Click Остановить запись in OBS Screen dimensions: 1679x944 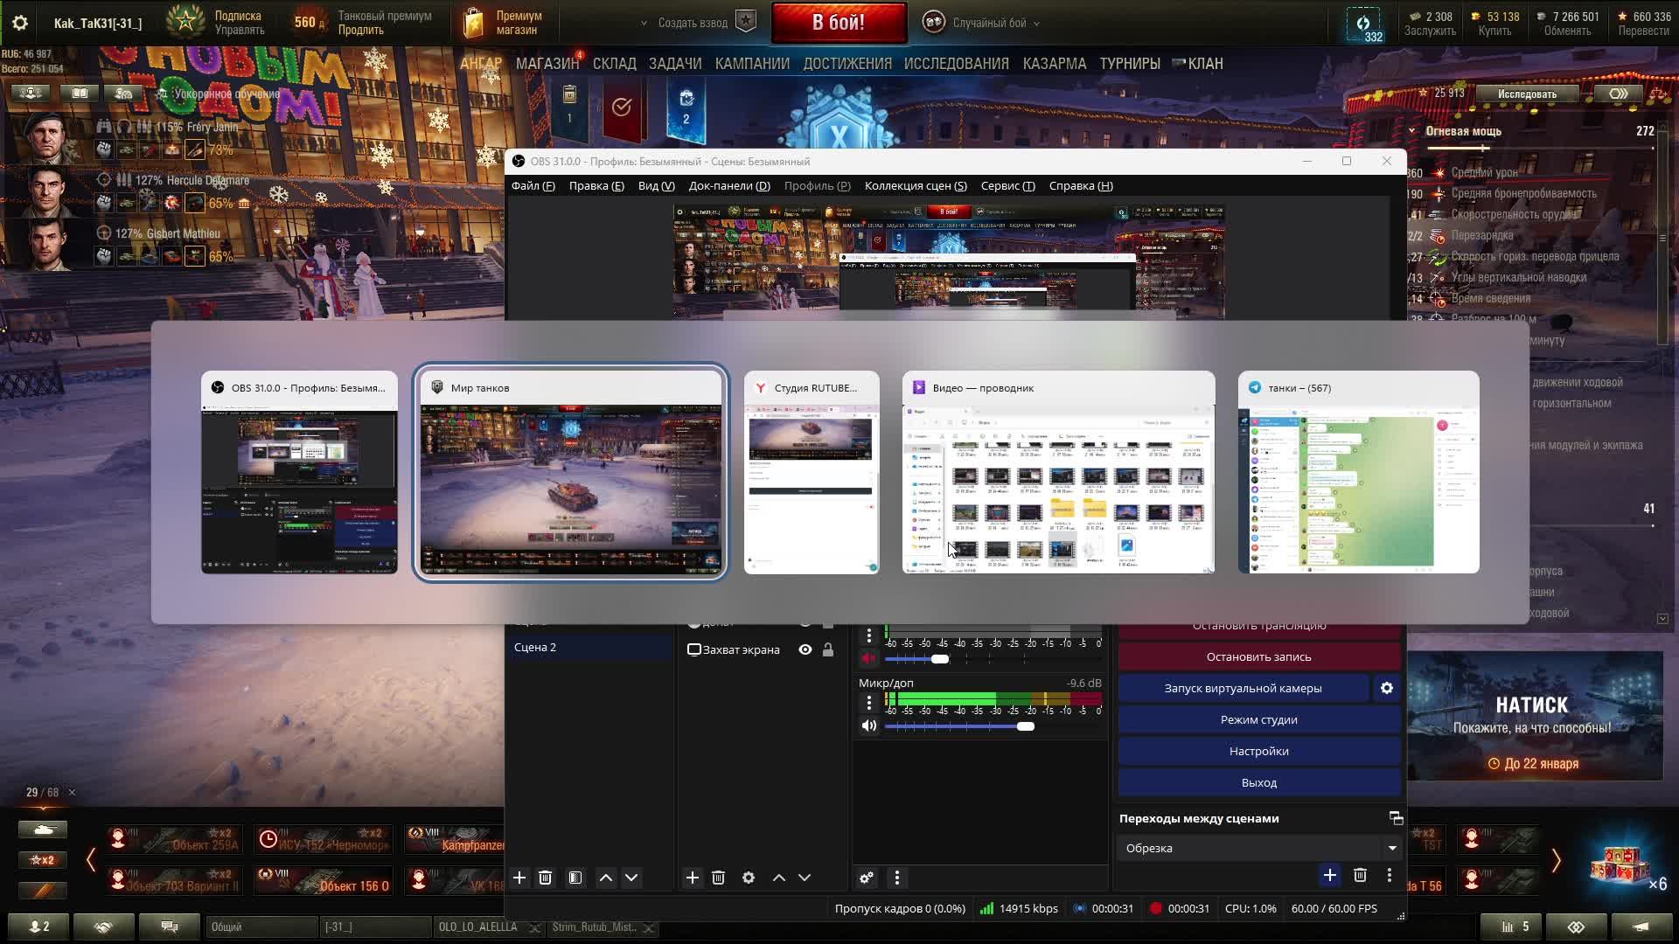point(1259,657)
